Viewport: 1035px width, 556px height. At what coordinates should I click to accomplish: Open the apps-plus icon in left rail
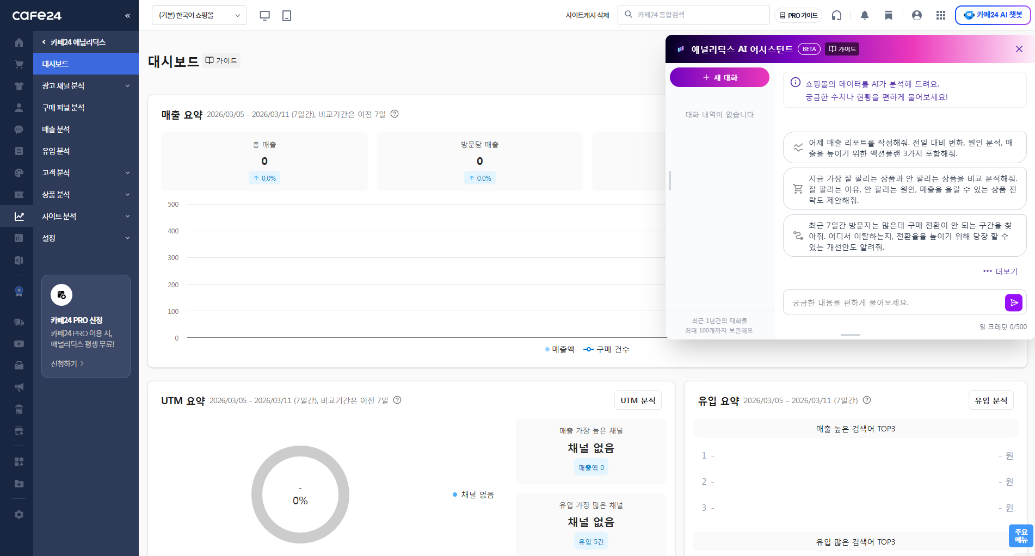tap(19, 462)
